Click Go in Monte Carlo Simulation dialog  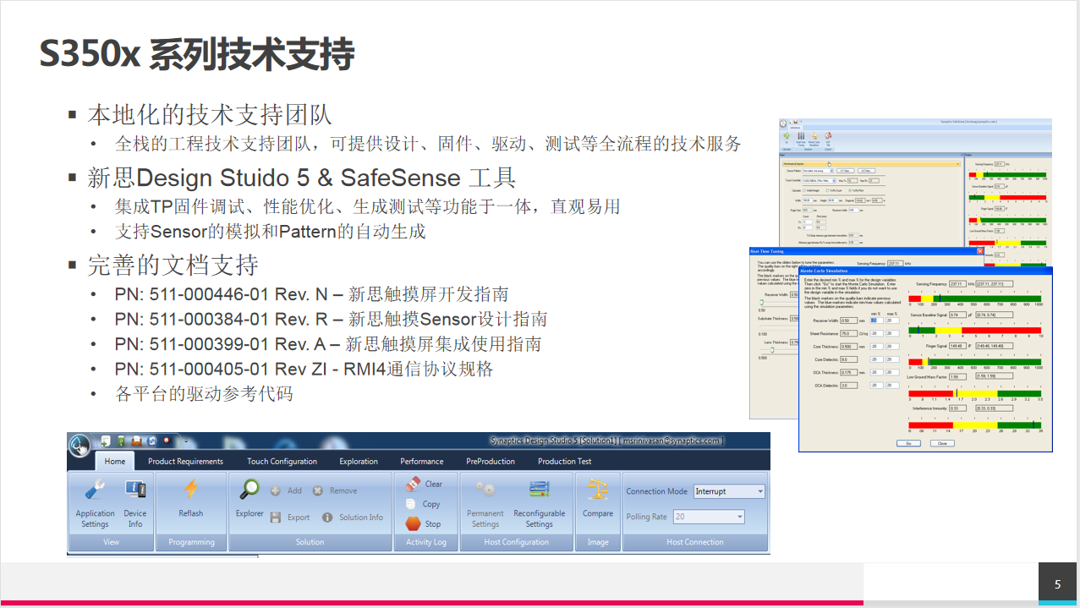click(x=908, y=443)
